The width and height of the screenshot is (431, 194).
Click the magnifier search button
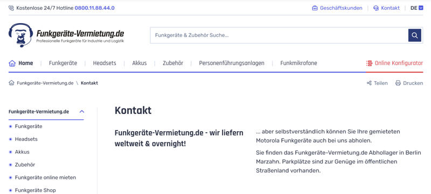(x=414, y=35)
